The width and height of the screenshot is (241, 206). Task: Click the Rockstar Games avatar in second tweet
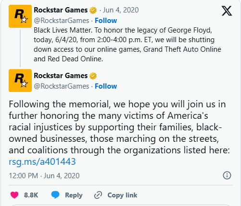click(x=20, y=80)
